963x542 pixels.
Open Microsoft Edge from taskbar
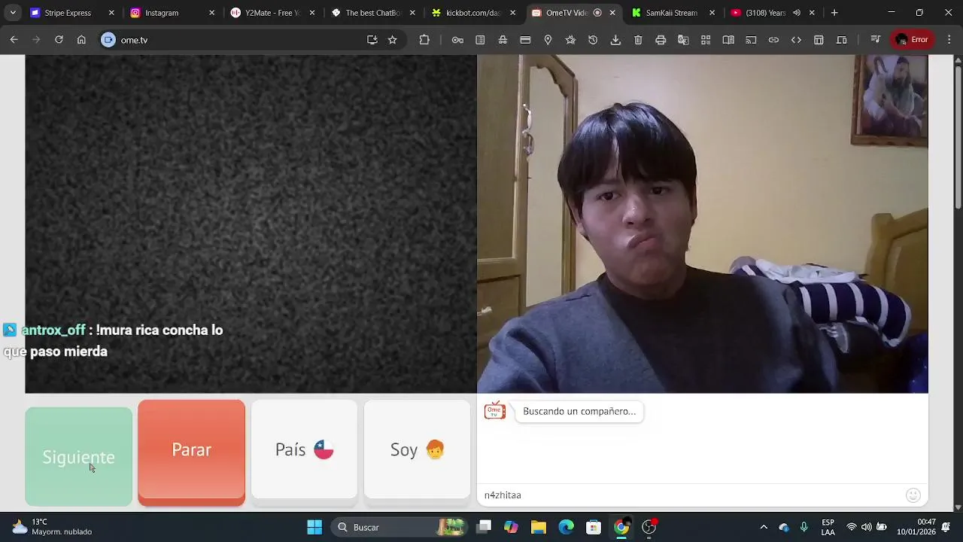click(x=566, y=527)
